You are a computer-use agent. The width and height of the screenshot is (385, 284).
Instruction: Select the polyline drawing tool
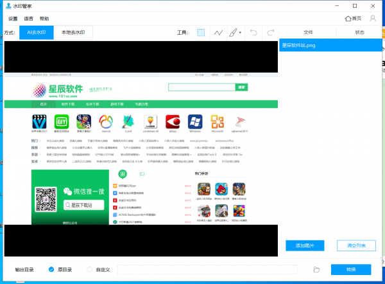[x=218, y=33]
